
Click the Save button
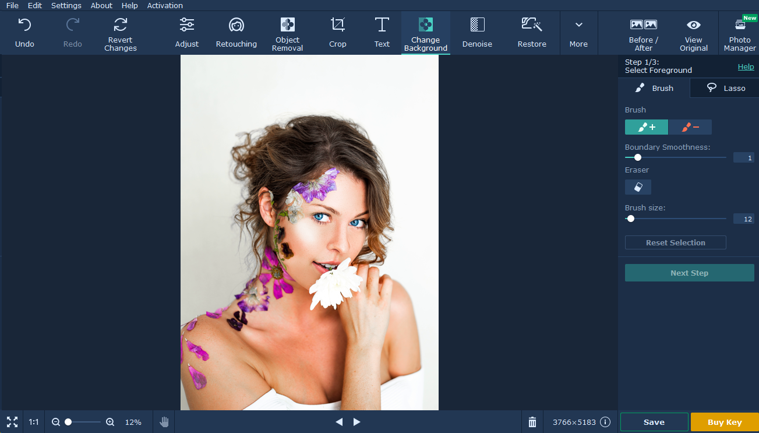tap(654, 422)
